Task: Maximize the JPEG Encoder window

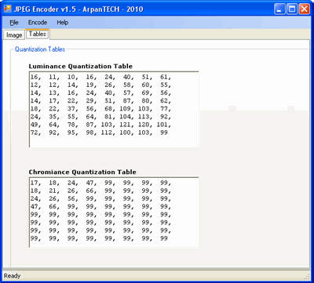Action: pyautogui.click(x=292, y=9)
